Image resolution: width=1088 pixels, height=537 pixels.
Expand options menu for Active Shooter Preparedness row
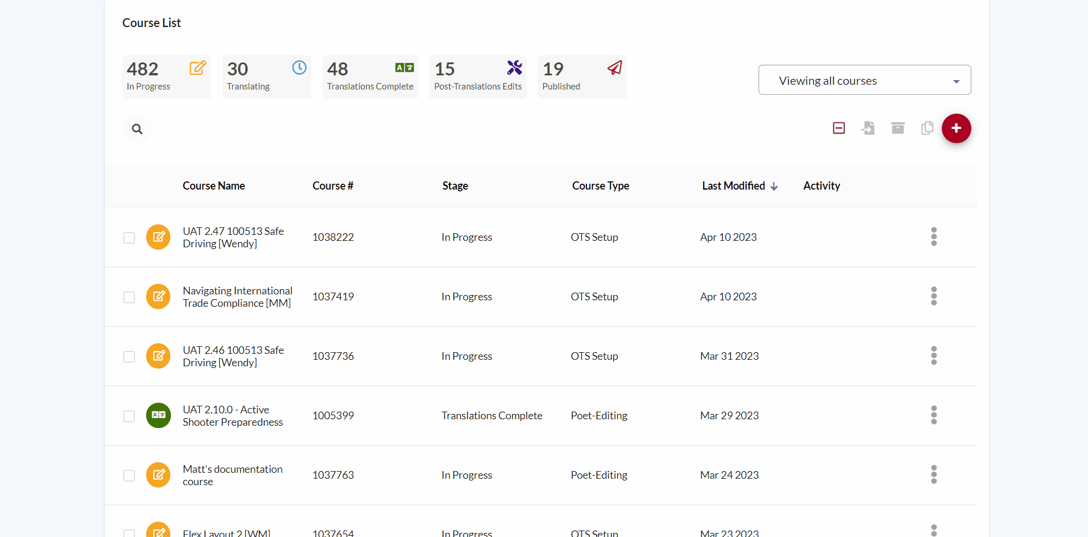pos(934,415)
